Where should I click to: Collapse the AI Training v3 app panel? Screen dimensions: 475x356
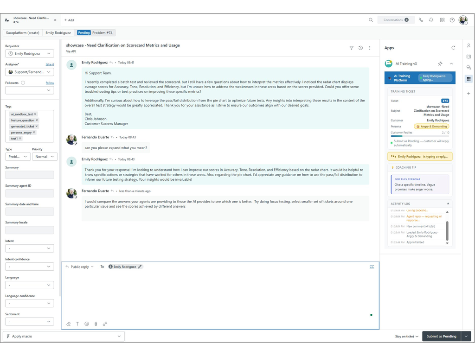451,64
